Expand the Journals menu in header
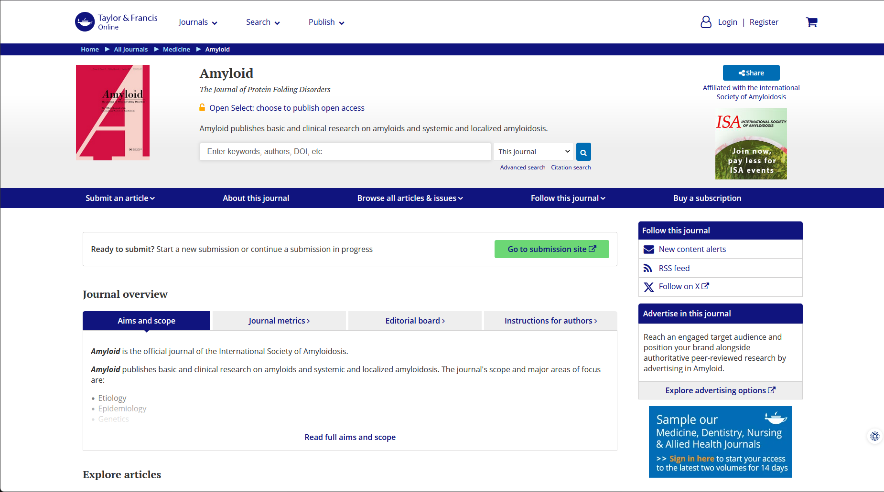Image resolution: width=884 pixels, height=492 pixels. click(x=198, y=22)
